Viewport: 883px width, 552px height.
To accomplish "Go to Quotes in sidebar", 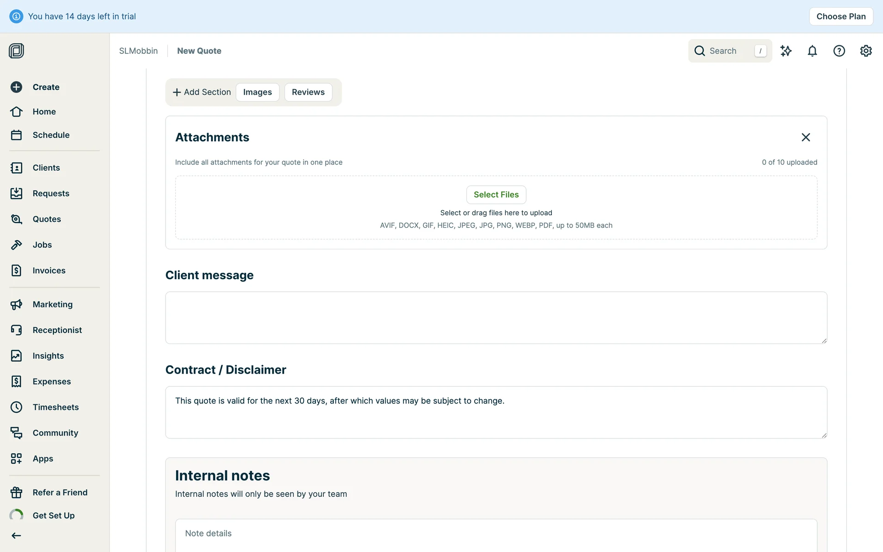I will click(46, 219).
